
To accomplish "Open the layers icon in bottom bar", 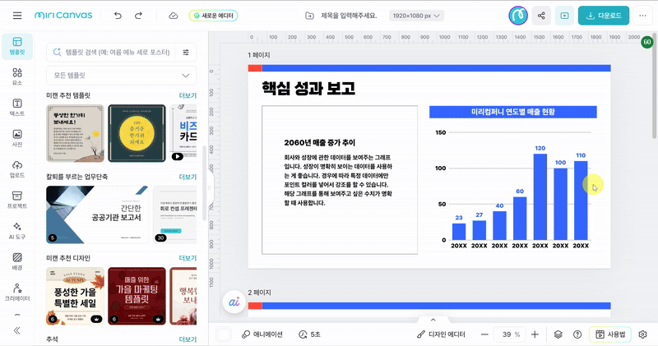I will 558,334.
